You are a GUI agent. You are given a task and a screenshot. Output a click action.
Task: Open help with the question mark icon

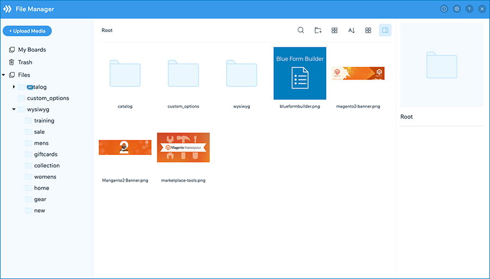pyautogui.click(x=469, y=9)
